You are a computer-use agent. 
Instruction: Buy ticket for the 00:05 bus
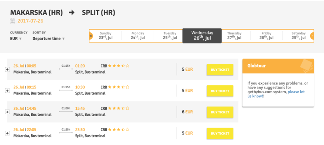[220, 70]
